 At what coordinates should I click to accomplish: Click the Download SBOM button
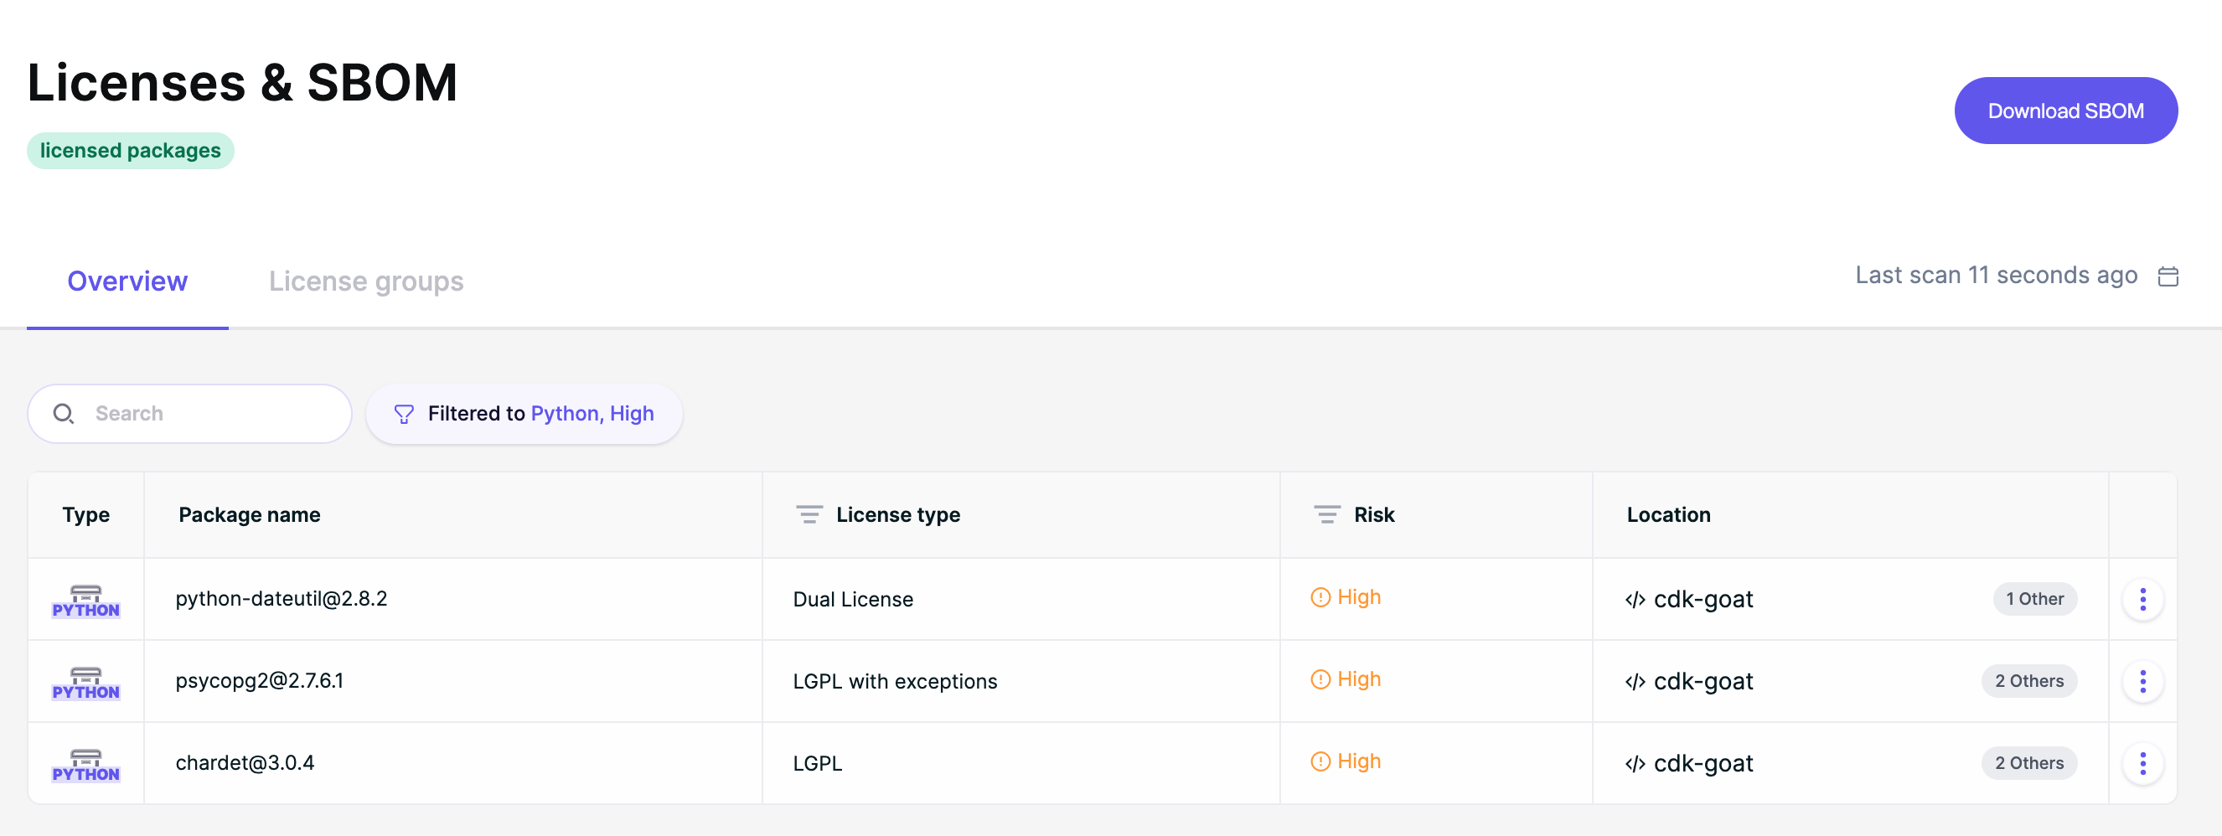[x=2065, y=111]
